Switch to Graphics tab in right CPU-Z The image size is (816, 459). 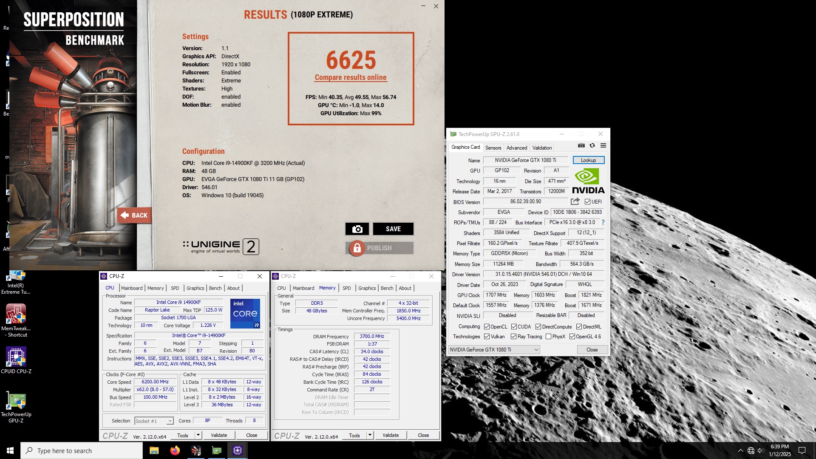[367, 288]
